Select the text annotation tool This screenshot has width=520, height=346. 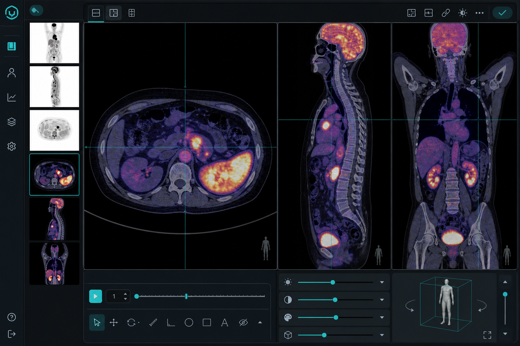click(x=224, y=323)
